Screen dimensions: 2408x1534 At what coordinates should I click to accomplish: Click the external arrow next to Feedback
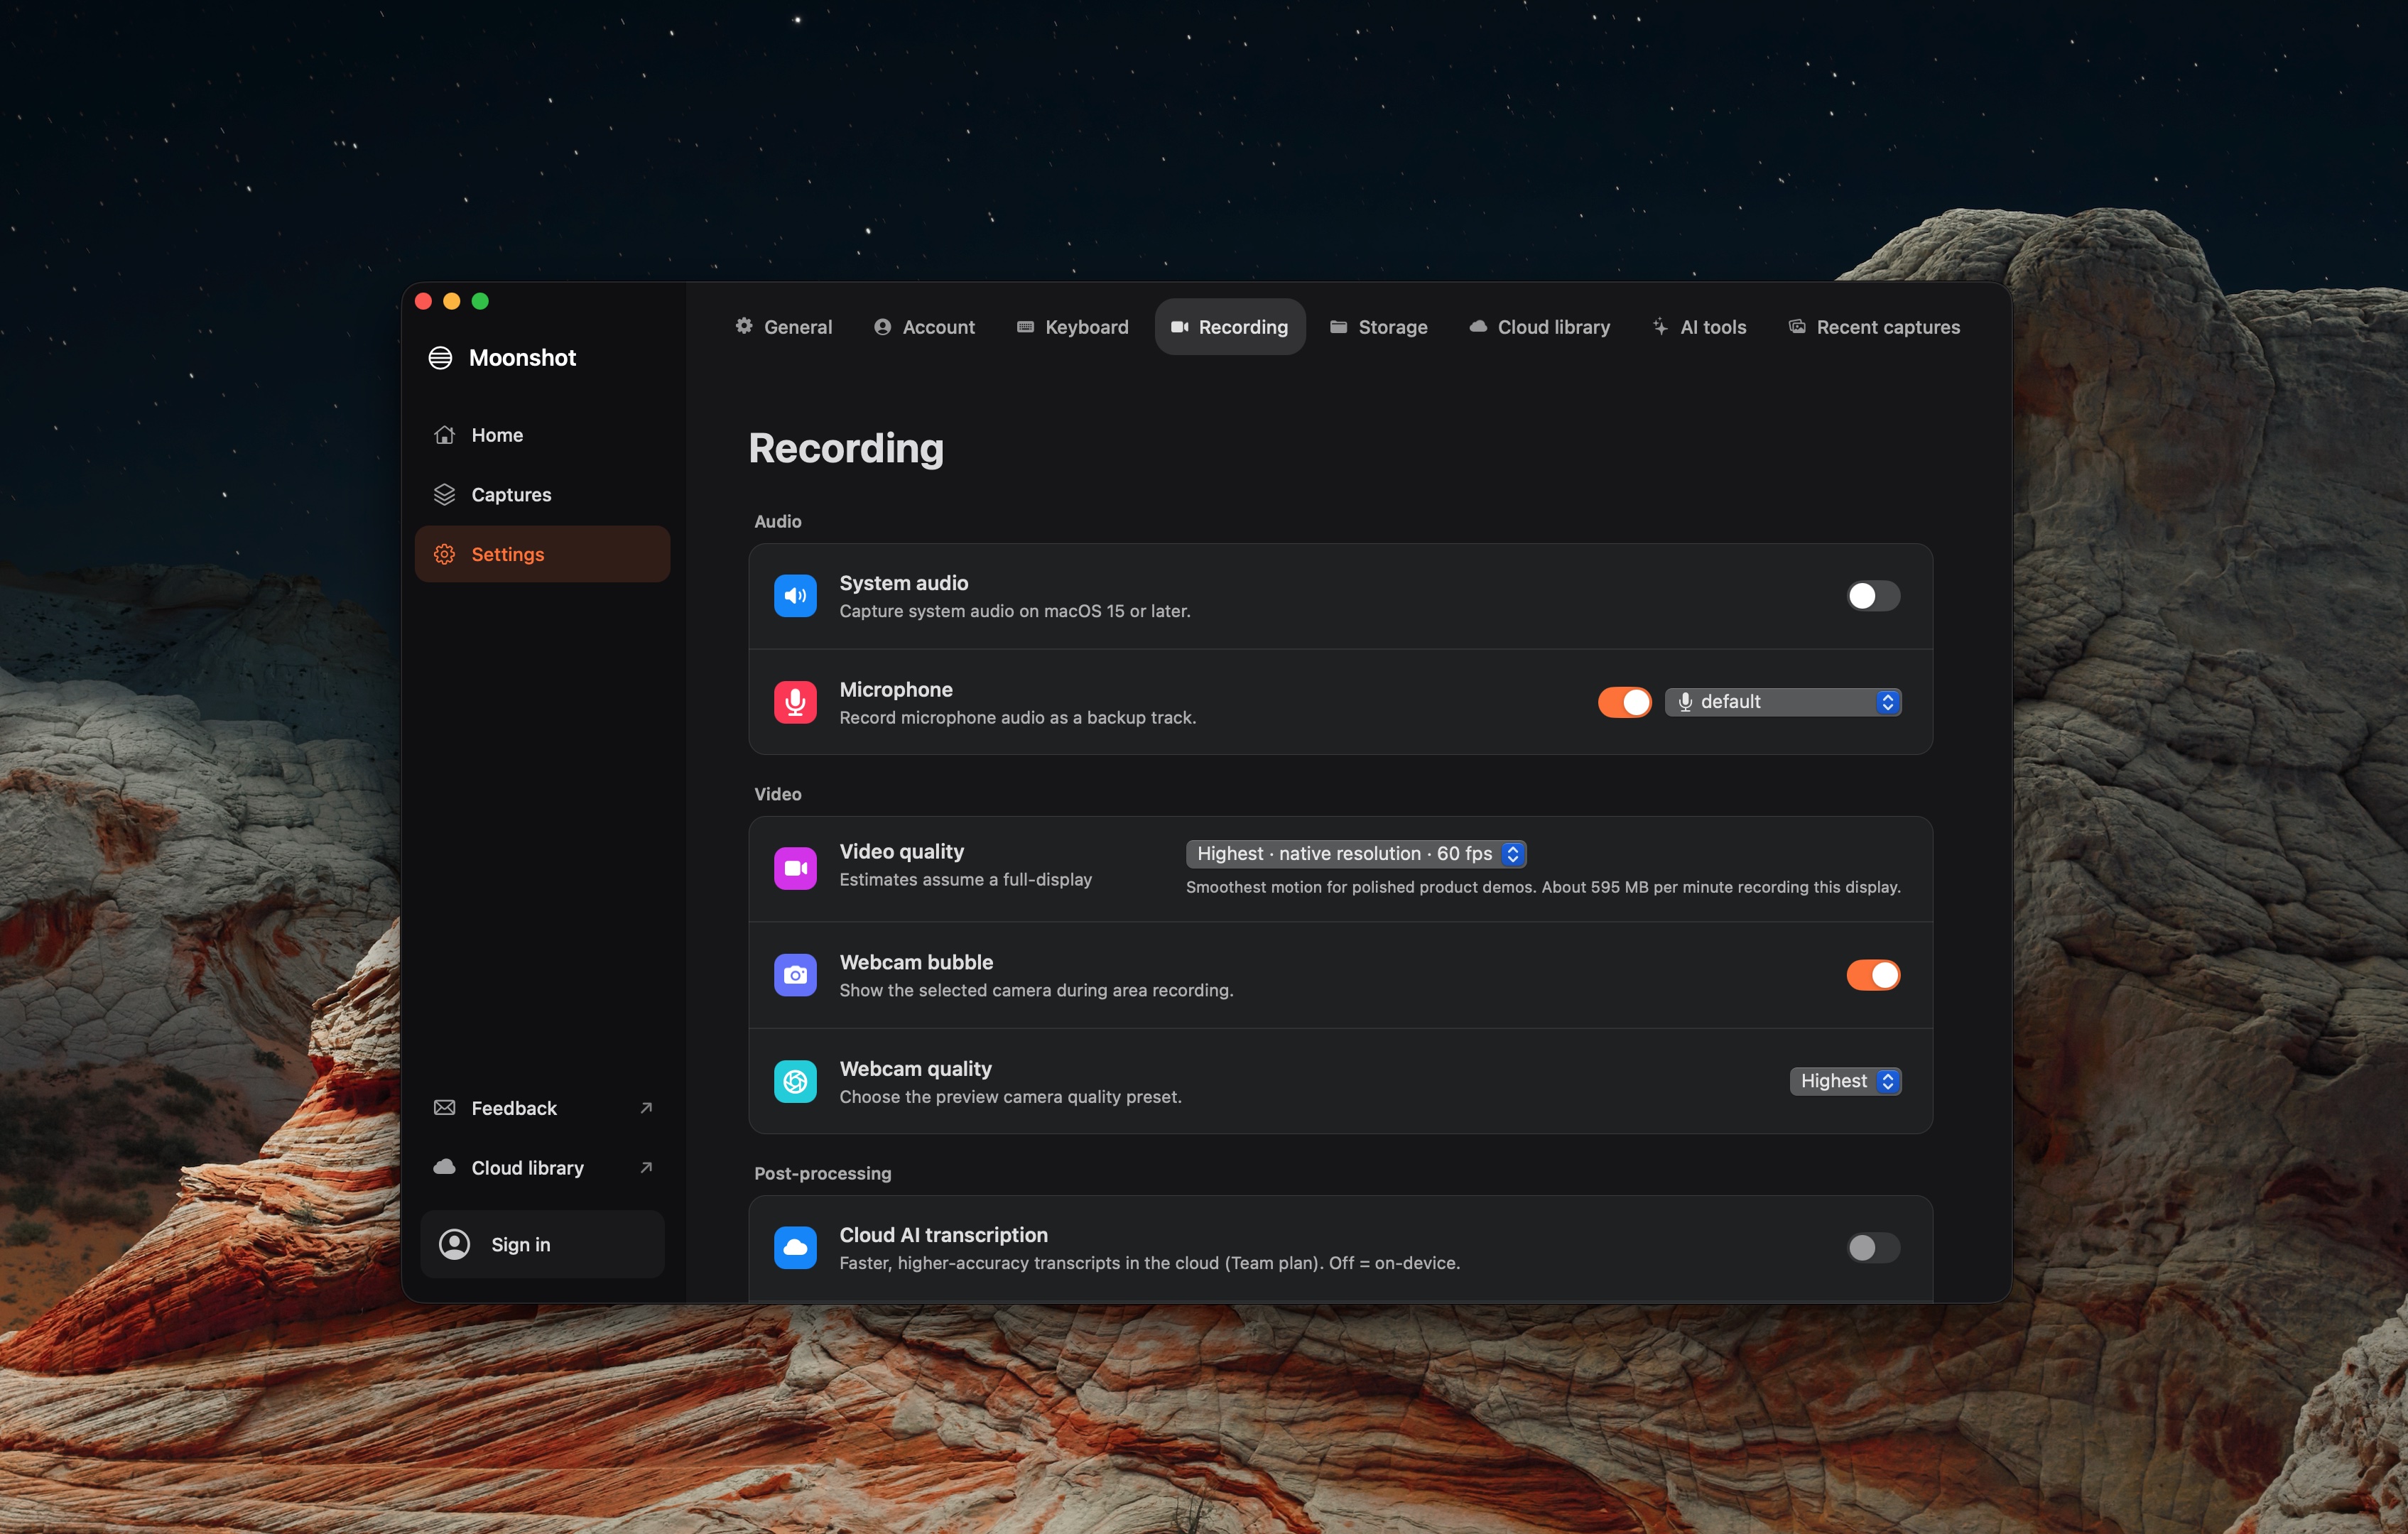[646, 1108]
